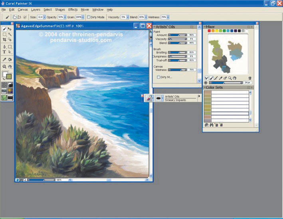The image size is (283, 219).
Task: Select straight line strokes mode
Action: [19, 17]
